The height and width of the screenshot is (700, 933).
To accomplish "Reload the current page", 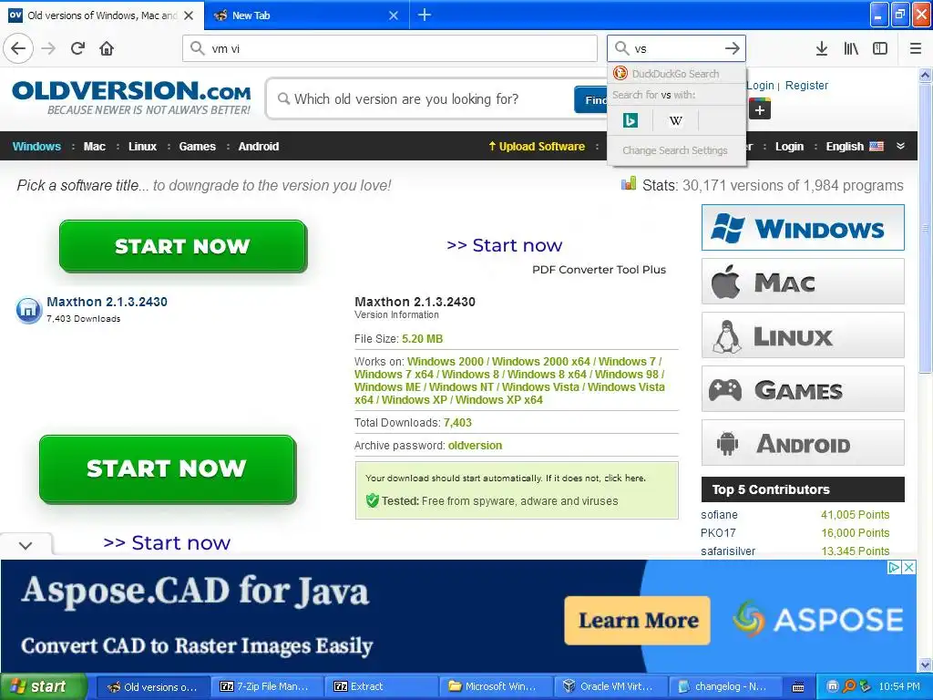I will tap(78, 48).
